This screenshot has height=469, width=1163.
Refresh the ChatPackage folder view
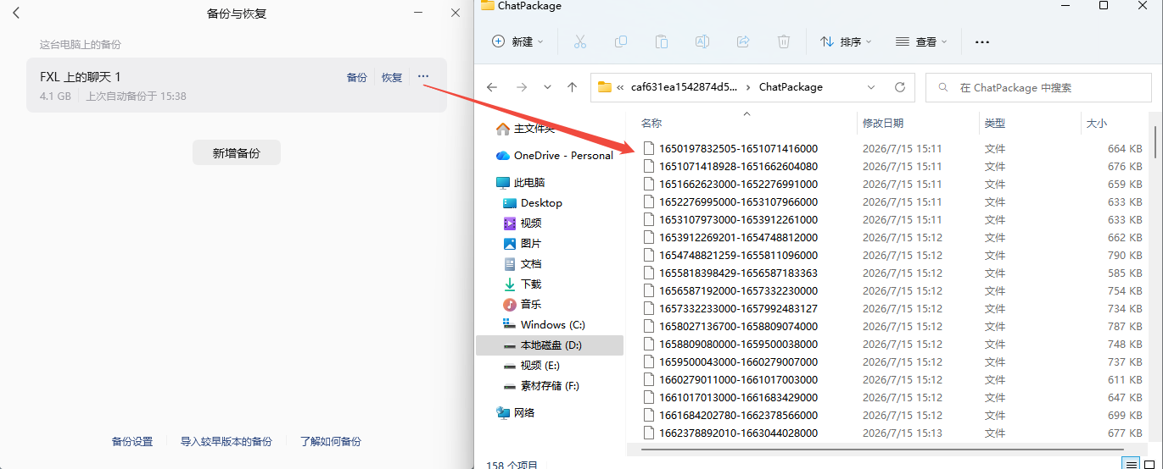(900, 86)
